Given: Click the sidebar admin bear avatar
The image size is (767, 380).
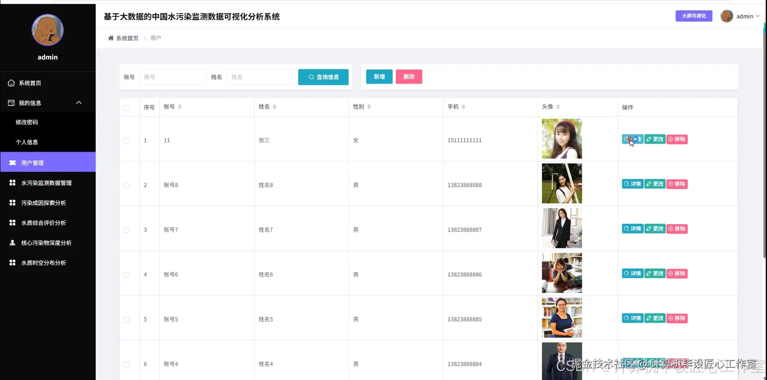Looking at the screenshot, I should coord(48,30).
